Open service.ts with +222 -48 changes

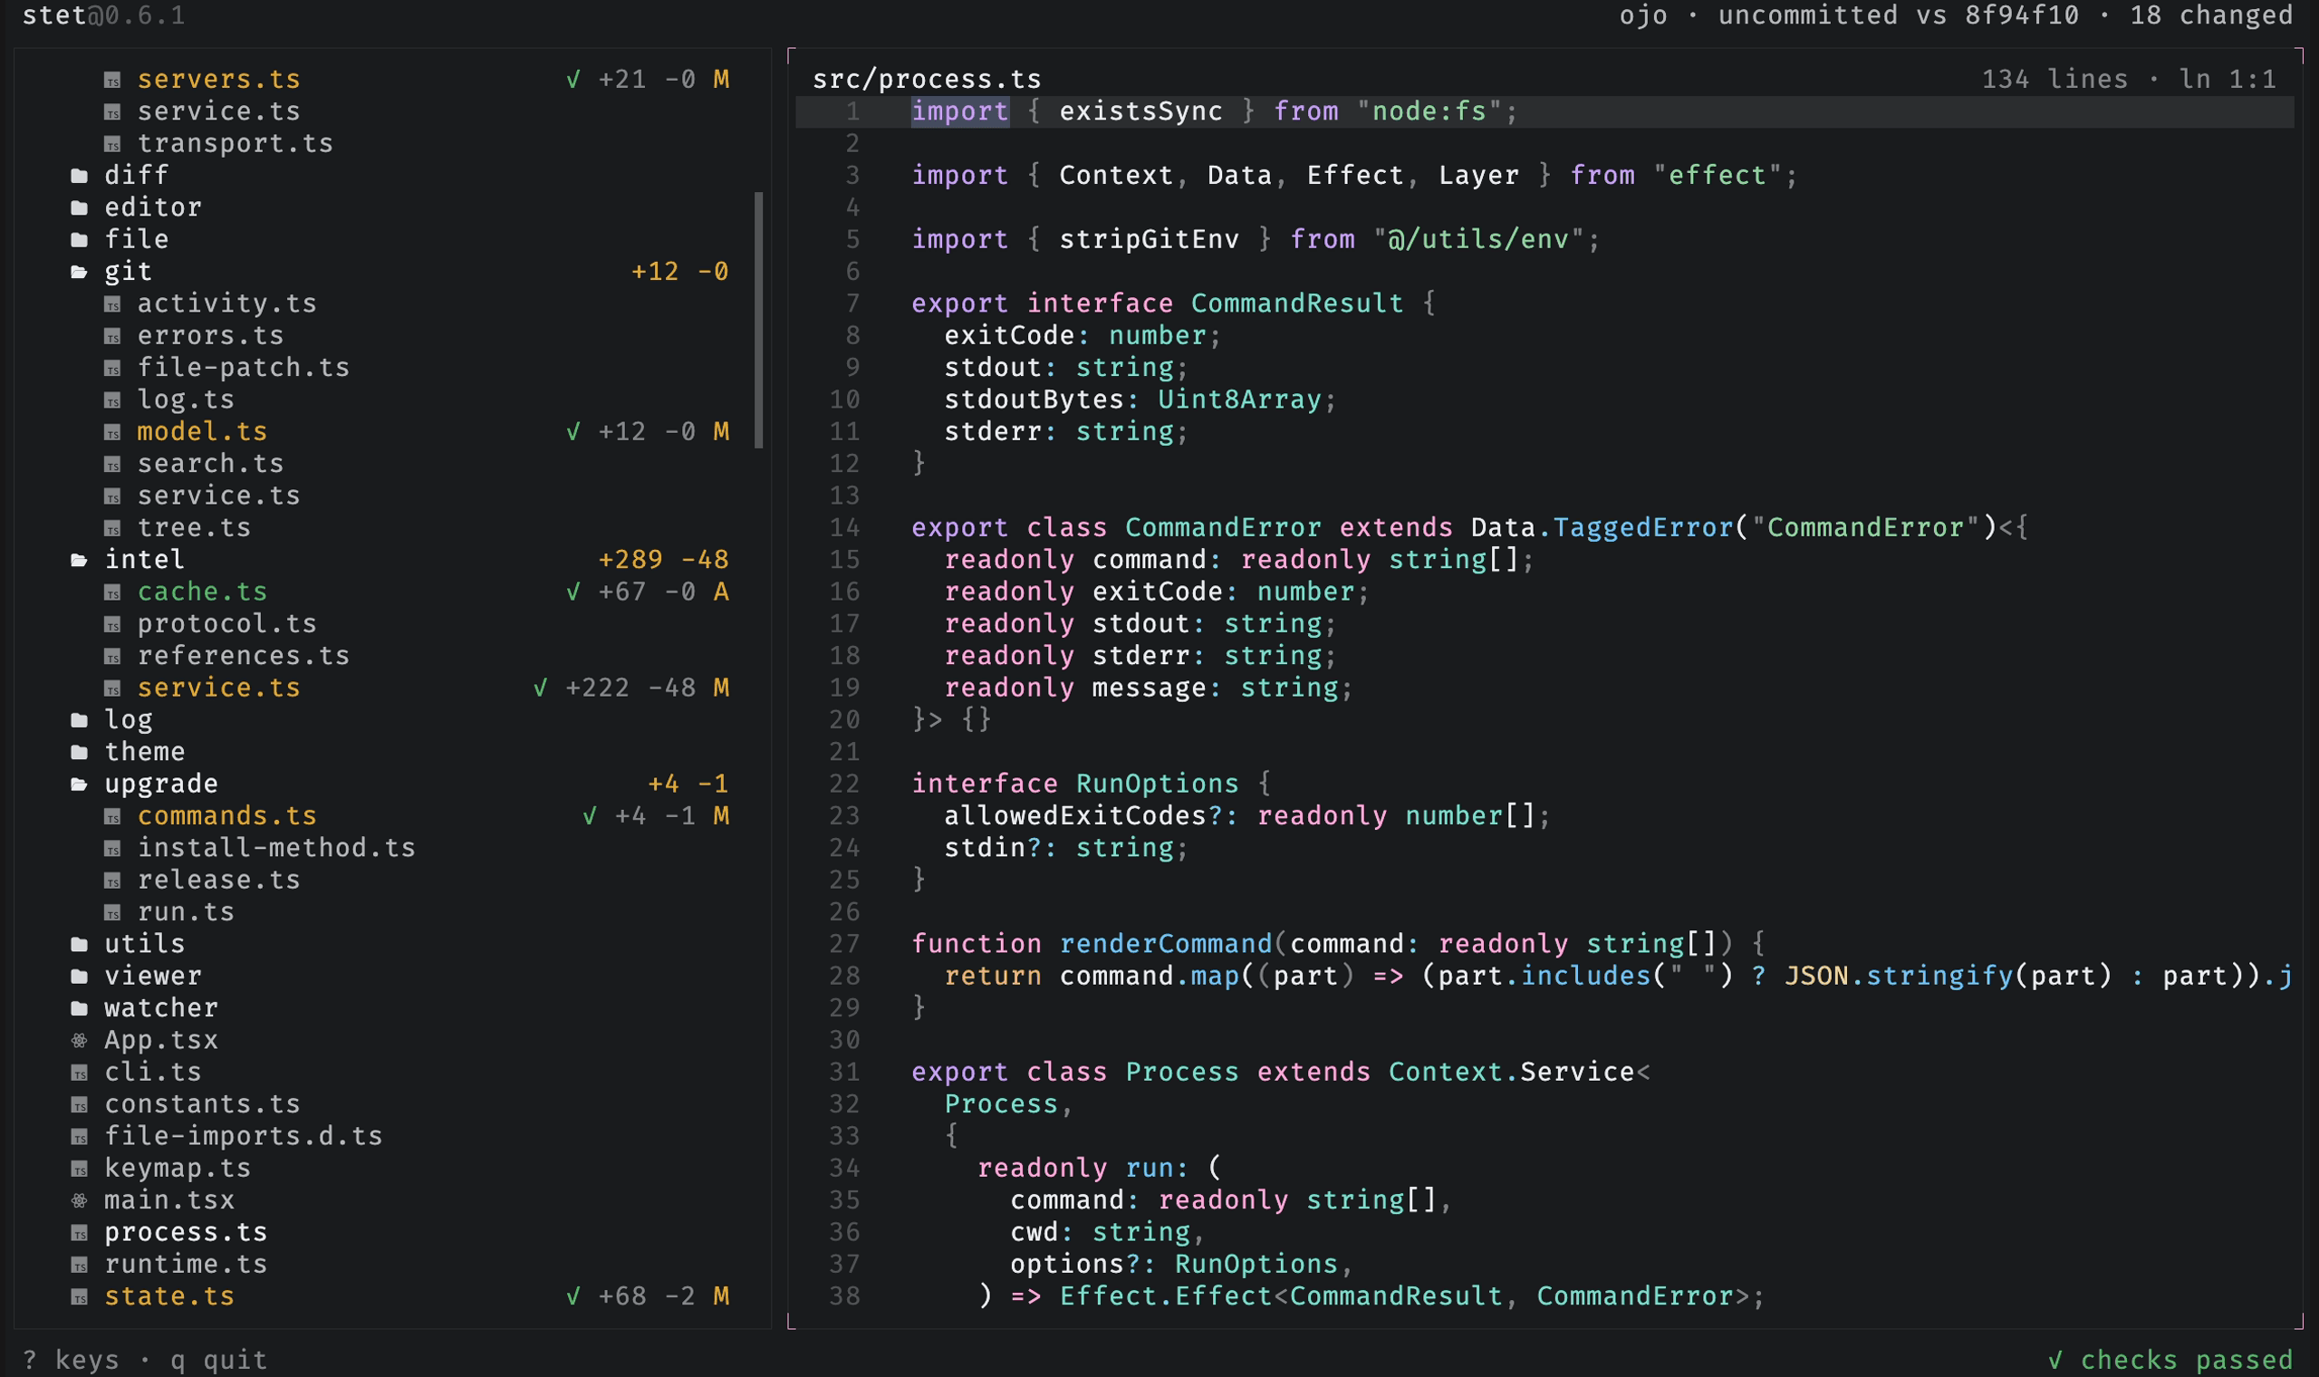click(219, 688)
